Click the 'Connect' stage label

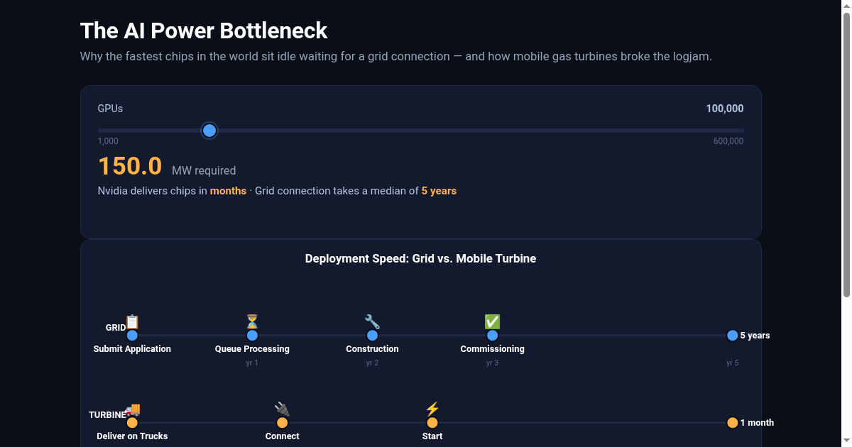click(282, 436)
